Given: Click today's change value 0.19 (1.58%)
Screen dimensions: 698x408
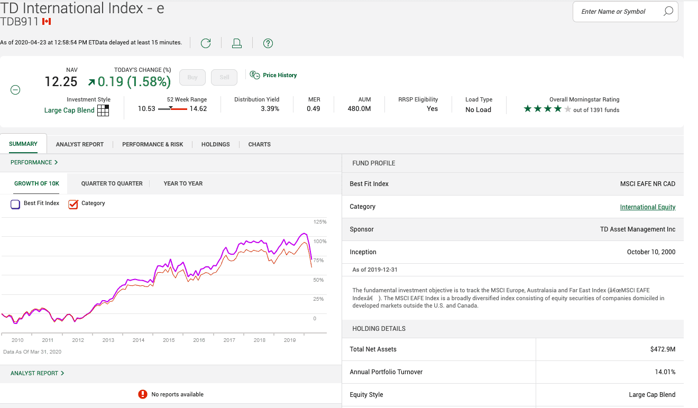Looking at the screenshot, I should (x=134, y=82).
